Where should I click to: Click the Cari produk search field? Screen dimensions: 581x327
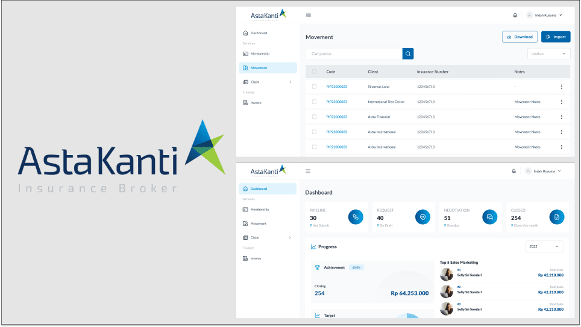(x=354, y=53)
